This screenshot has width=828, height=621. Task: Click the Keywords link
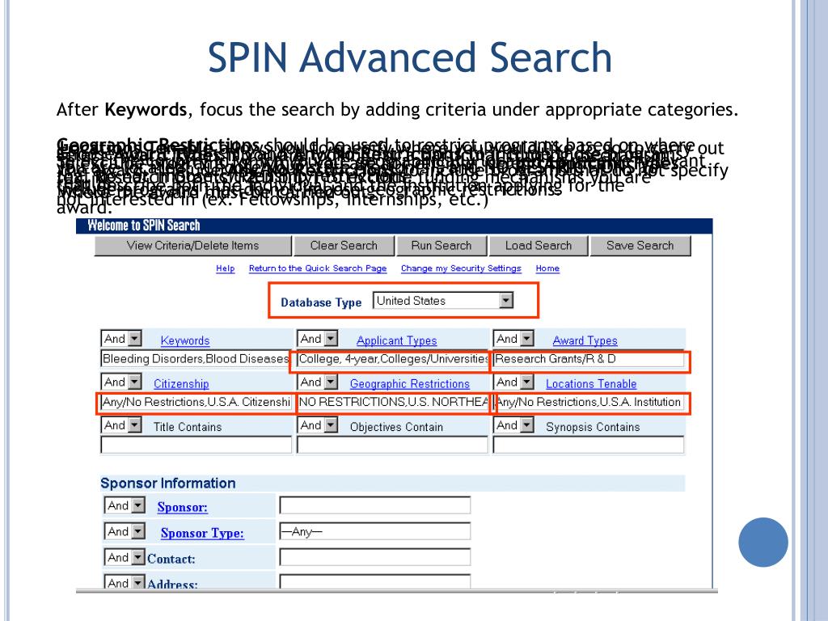click(185, 340)
